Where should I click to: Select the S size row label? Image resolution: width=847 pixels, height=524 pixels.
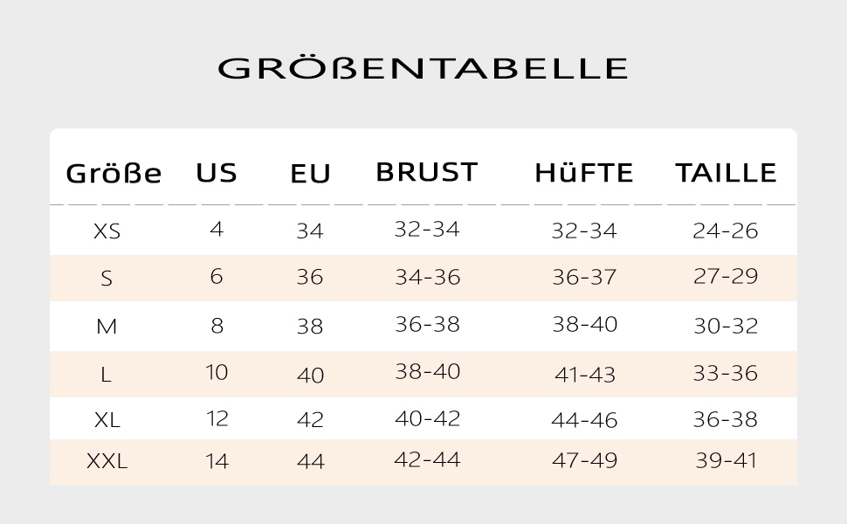[x=107, y=279]
